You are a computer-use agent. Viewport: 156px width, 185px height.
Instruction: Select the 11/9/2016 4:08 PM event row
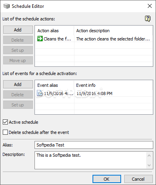[x=94, y=93]
